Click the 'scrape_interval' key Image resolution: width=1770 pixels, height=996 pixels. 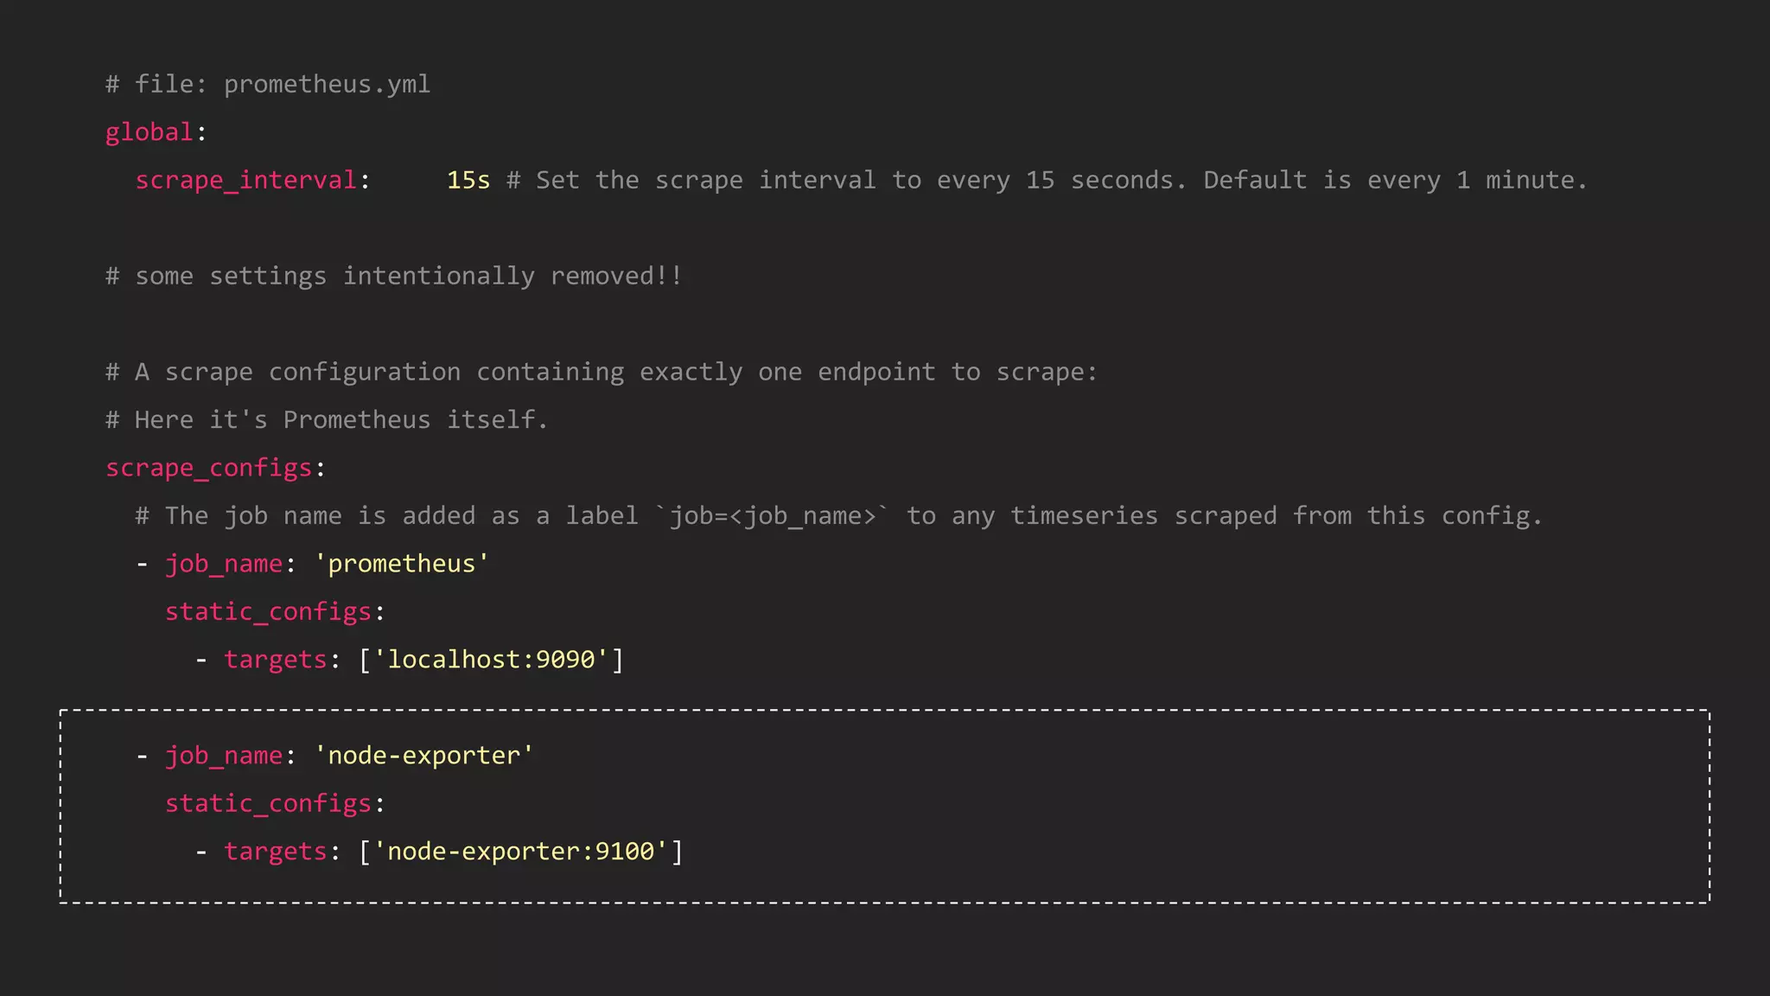(245, 180)
